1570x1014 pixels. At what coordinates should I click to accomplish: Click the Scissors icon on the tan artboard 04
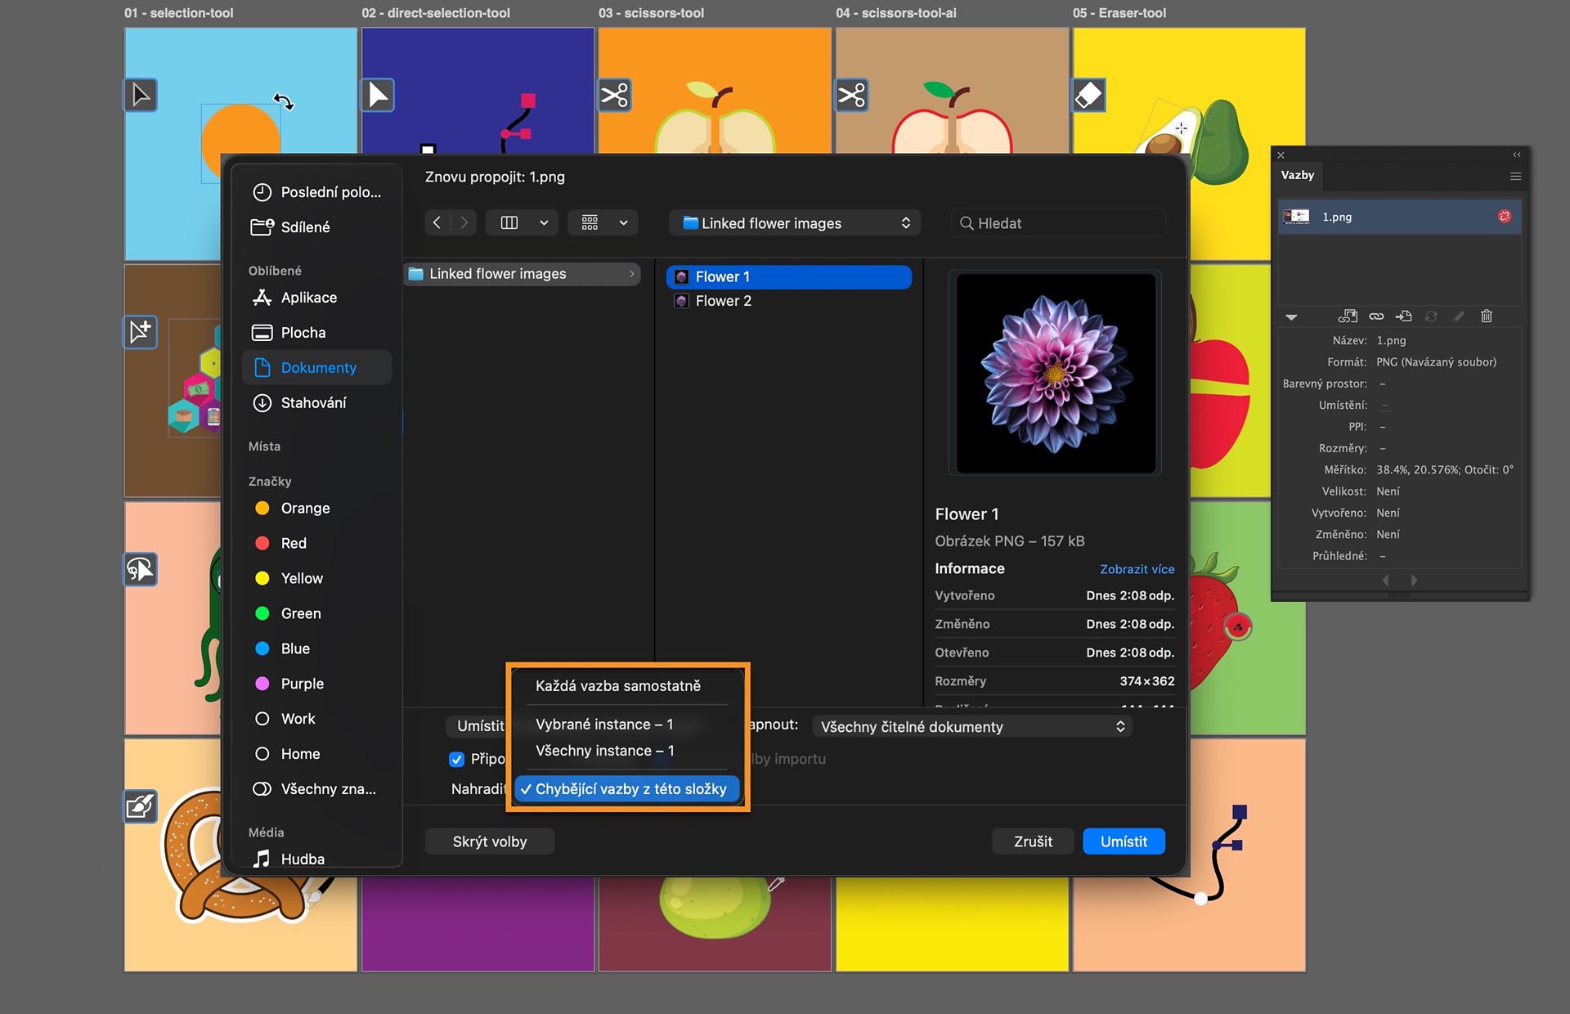click(x=852, y=95)
